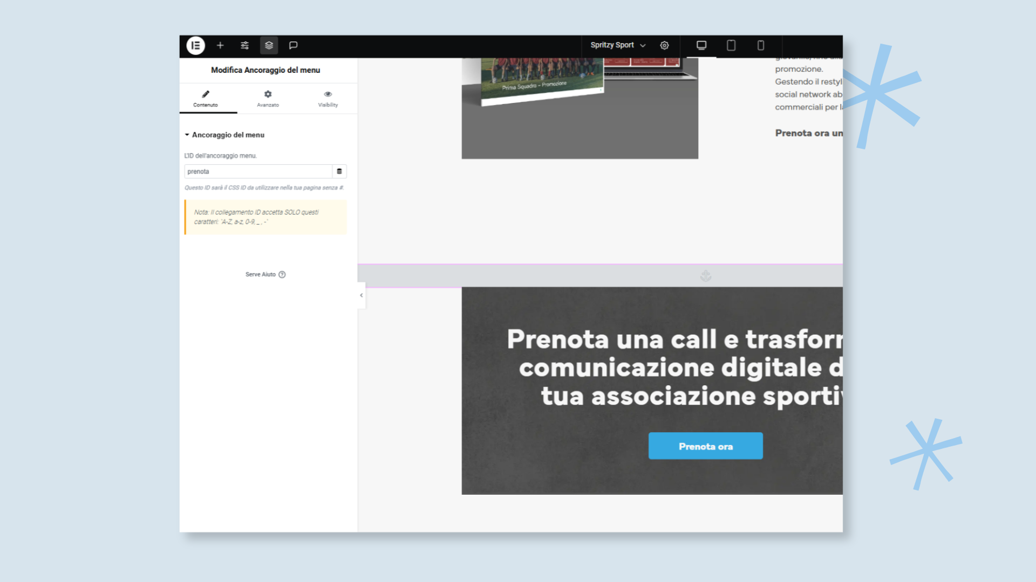
Task: Open site settings sliders icon
Action: (244, 45)
